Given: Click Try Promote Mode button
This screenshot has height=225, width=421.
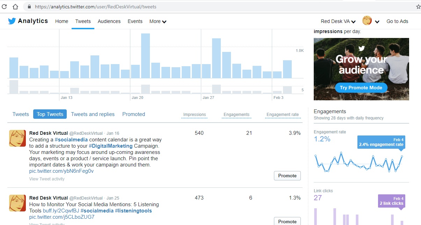Looking at the screenshot, I should (x=361, y=88).
